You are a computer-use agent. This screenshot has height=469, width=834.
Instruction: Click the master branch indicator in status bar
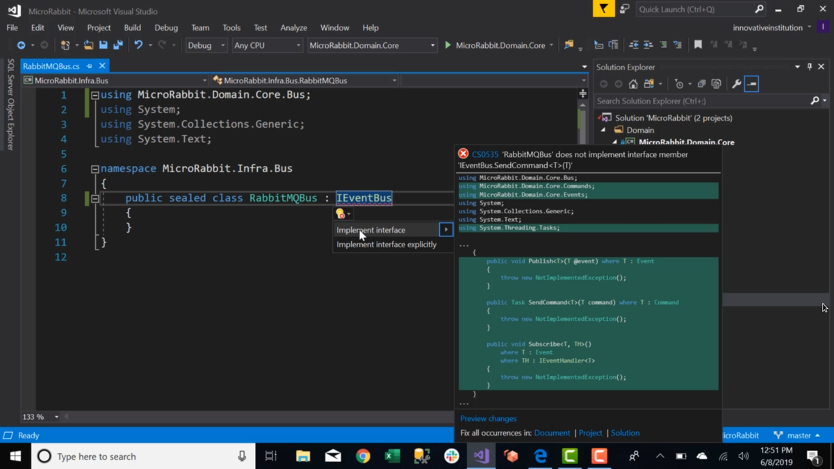[x=797, y=436]
